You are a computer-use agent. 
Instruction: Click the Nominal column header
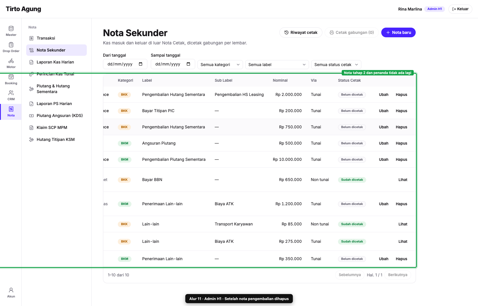(280, 80)
